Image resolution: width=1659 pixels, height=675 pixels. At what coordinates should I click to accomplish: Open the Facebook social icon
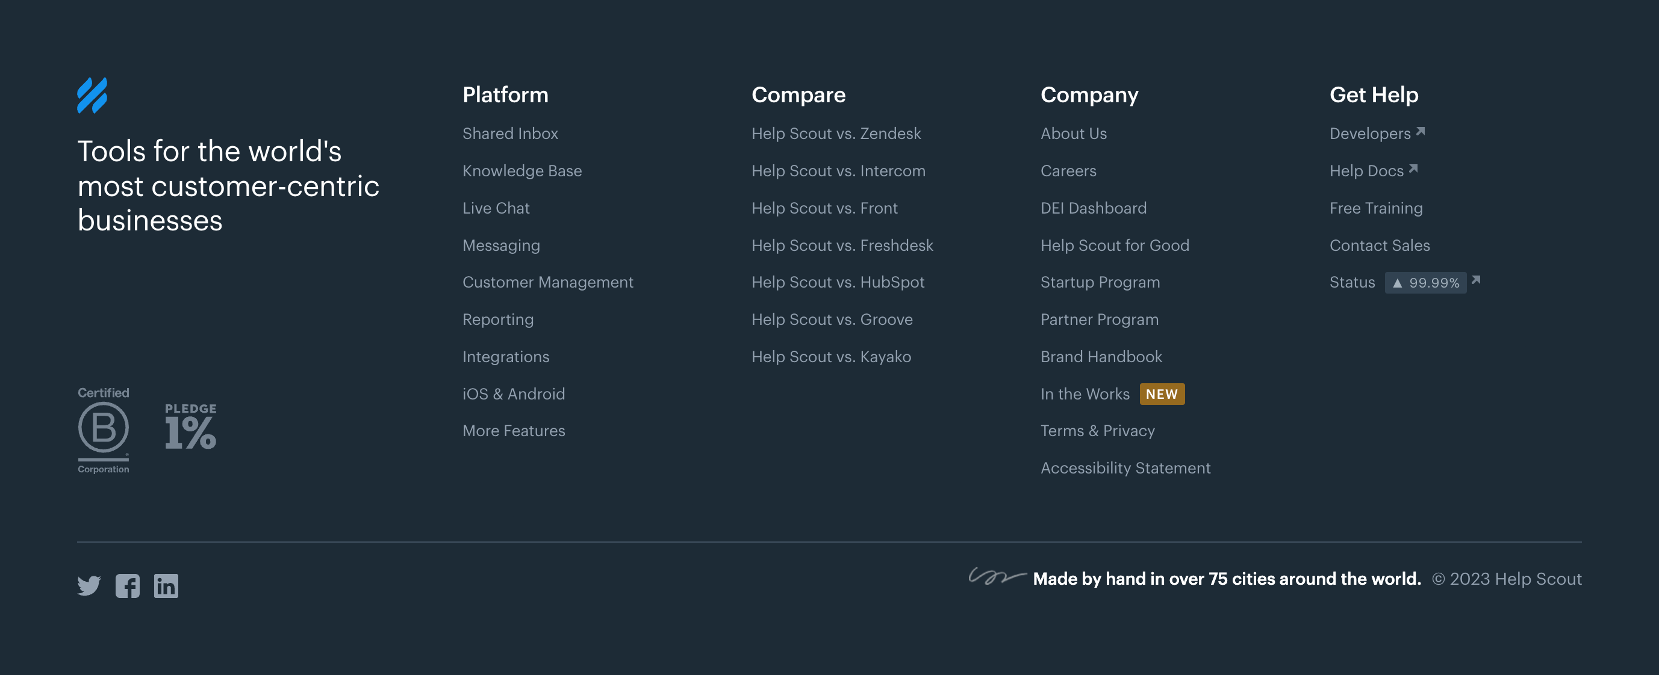128,585
